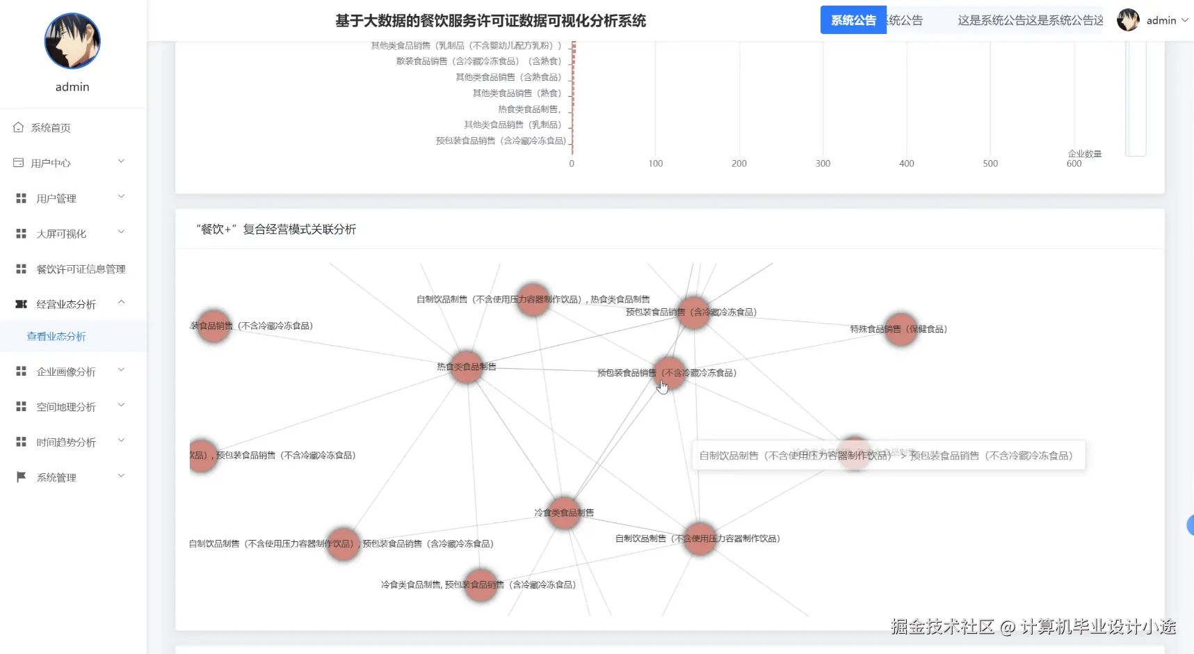Click the 系统公告 blue button
This screenshot has height=654, width=1194.
click(x=853, y=20)
